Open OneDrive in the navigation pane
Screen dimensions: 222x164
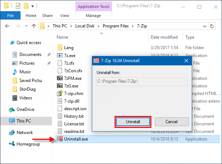pyautogui.click(x=26, y=109)
